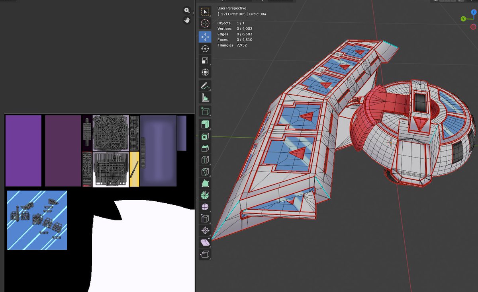Select the Bevel tool

[205, 148]
